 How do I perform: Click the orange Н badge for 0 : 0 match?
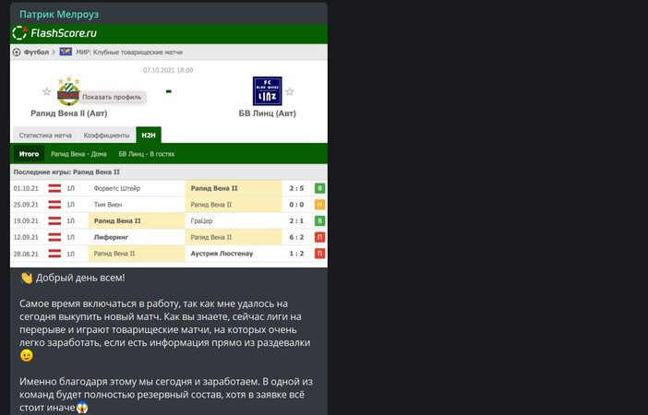pos(319,205)
